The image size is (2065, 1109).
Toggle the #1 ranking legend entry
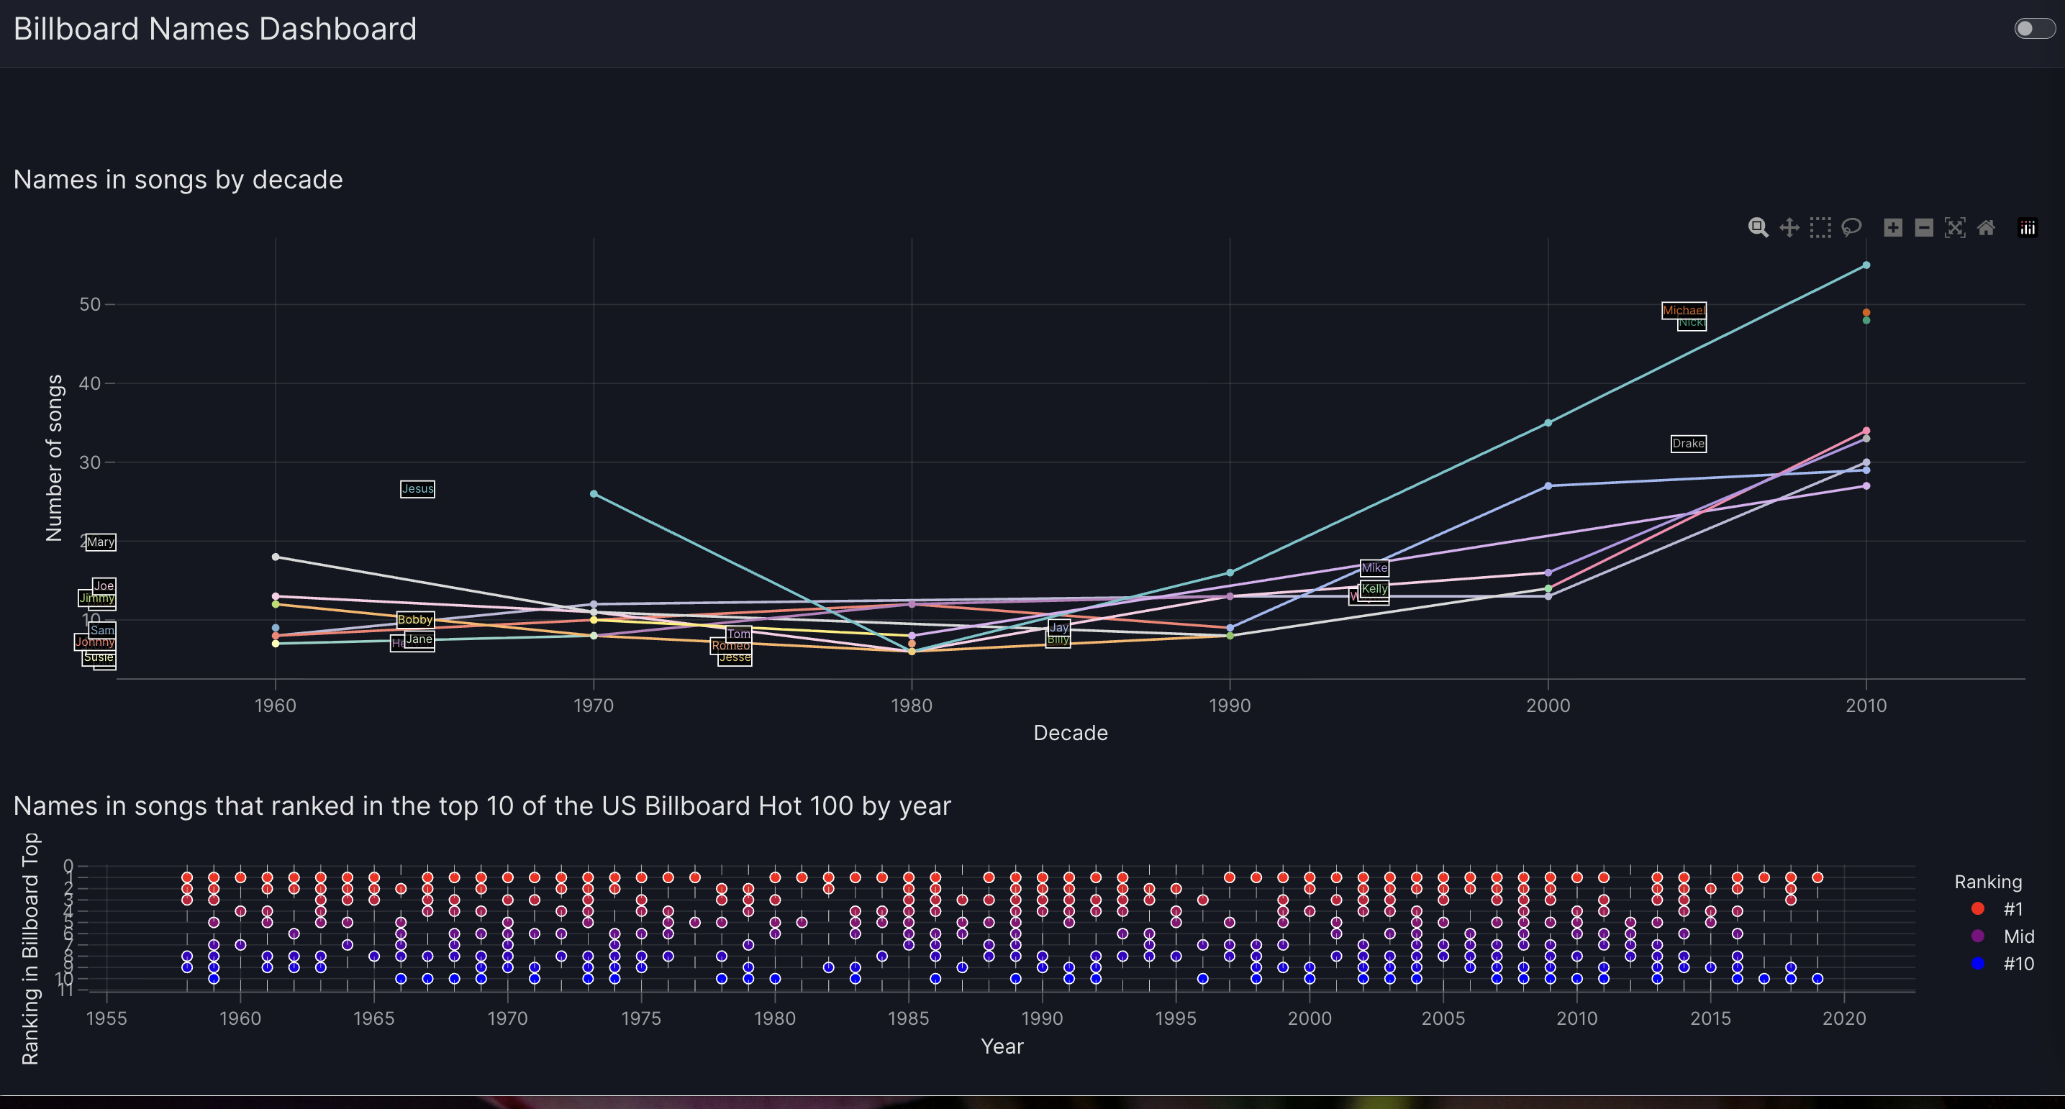[x=2012, y=908]
